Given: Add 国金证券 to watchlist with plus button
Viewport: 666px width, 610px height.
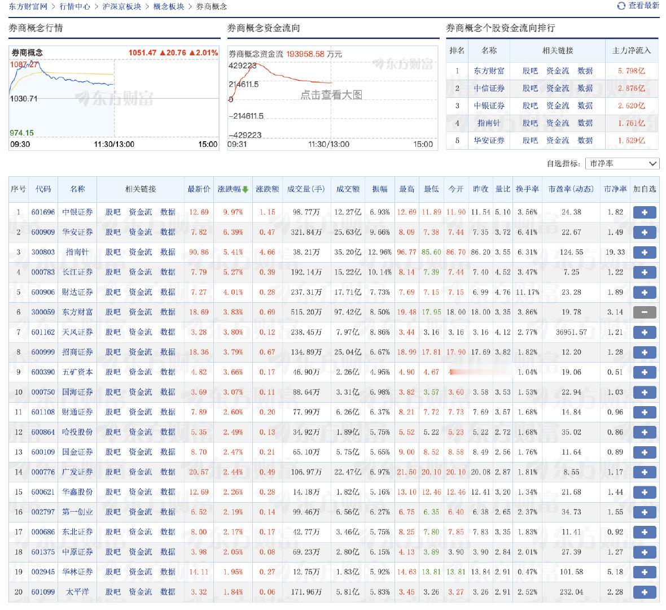Looking at the screenshot, I should 645,452.
